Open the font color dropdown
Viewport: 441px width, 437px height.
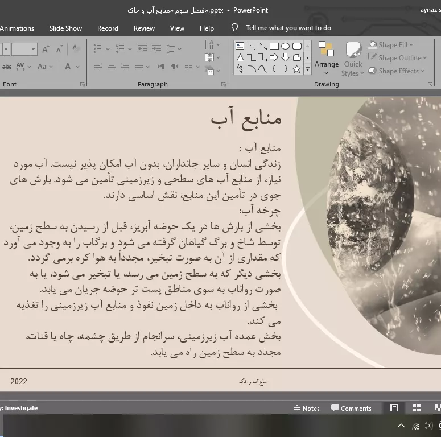pos(77,67)
